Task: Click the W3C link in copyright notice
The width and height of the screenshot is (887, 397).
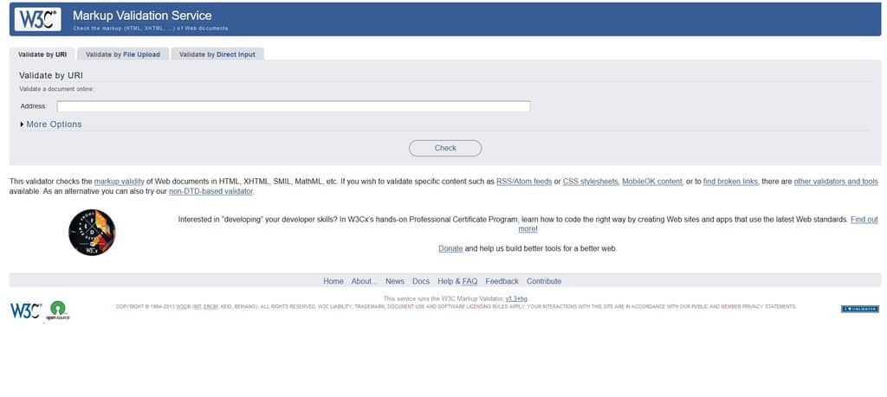Action: click(182, 307)
